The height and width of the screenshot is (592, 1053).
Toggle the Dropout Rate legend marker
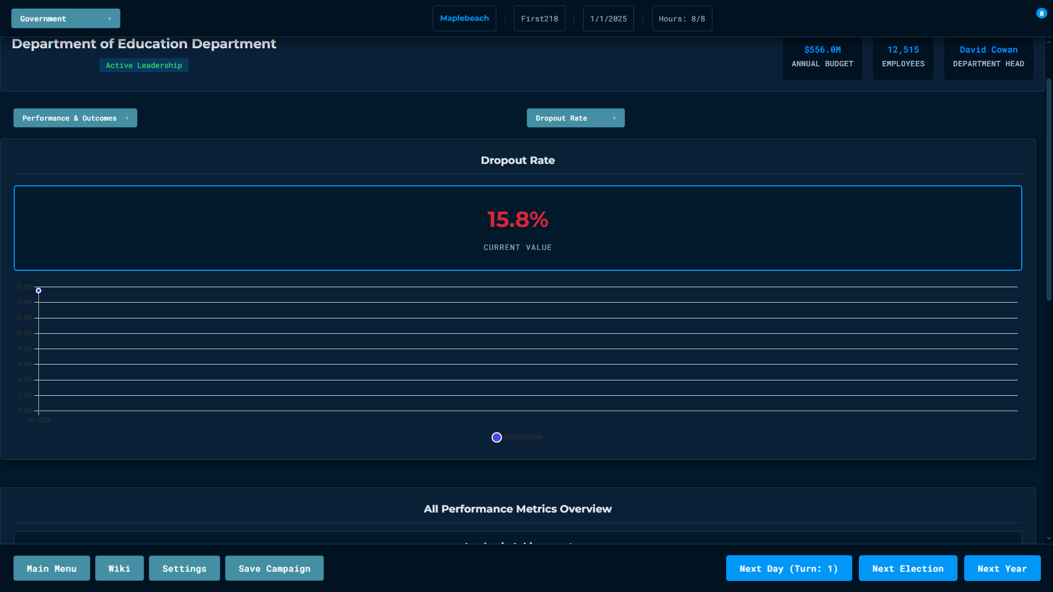(x=496, y=437)
